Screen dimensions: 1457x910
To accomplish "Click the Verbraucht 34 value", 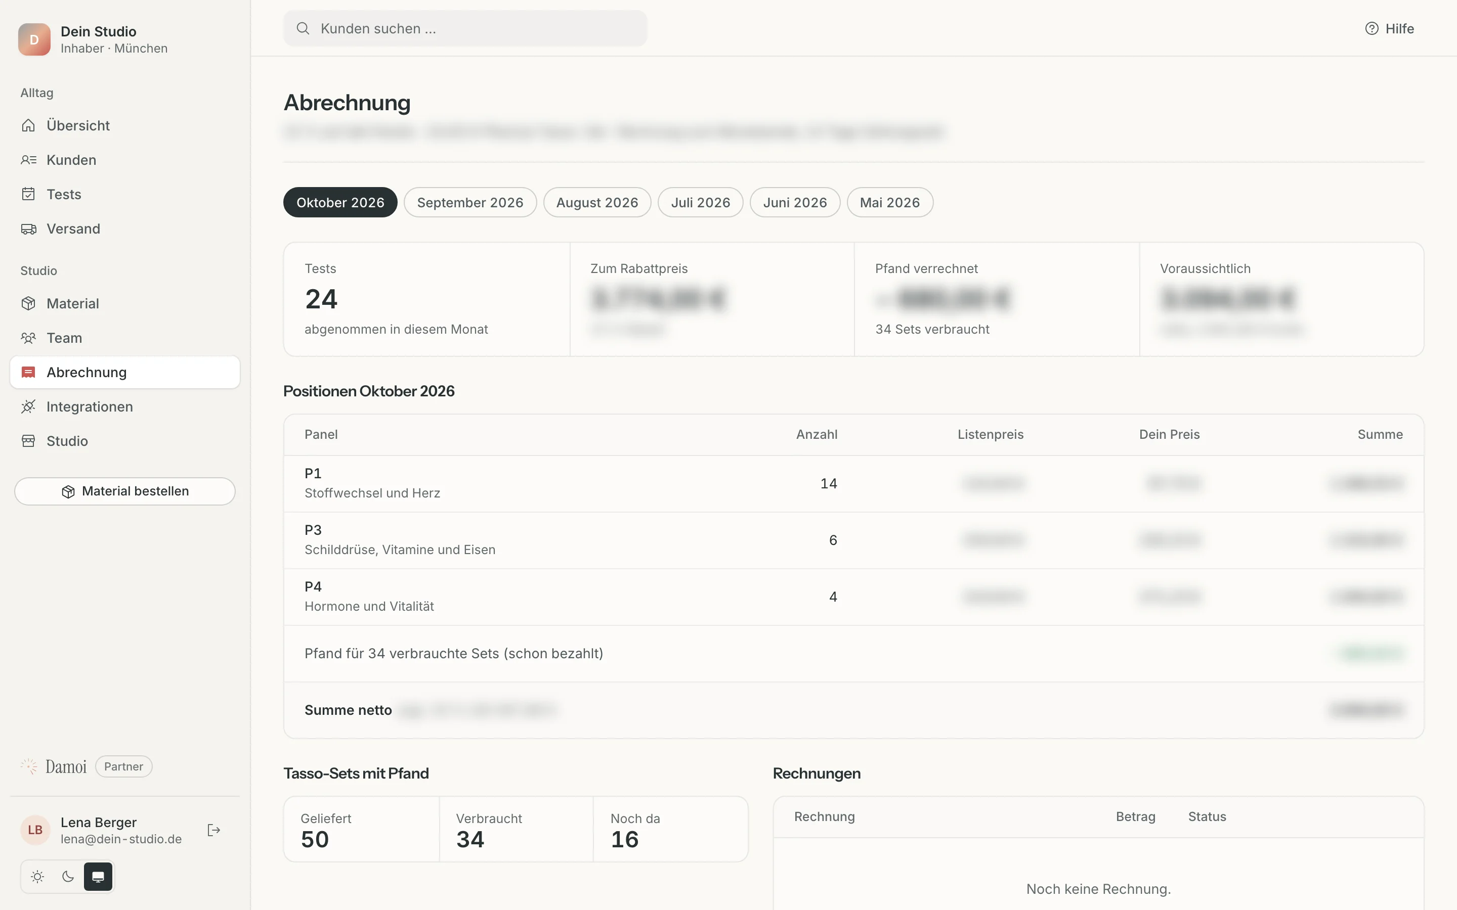I will pos(470,839).
